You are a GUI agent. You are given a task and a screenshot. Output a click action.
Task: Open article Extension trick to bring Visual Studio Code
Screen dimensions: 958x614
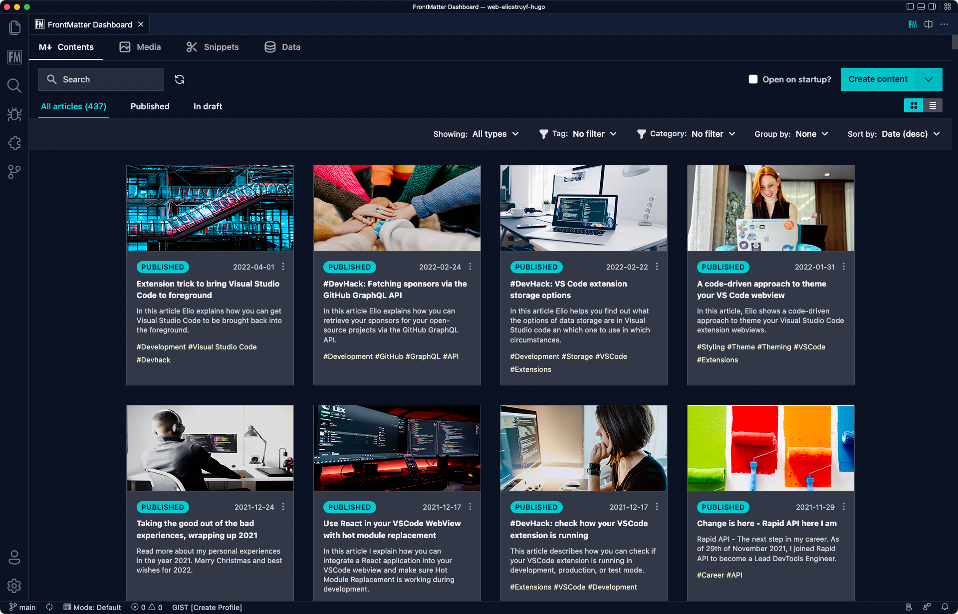point(208,290)
